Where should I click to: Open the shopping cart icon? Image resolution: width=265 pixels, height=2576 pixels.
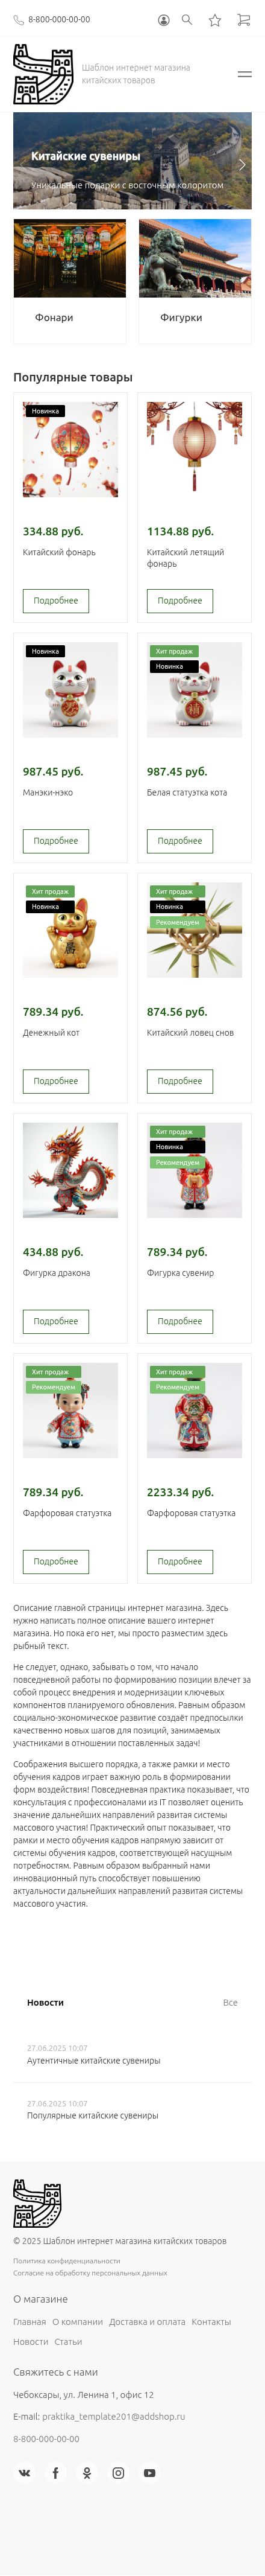point(243,19)
